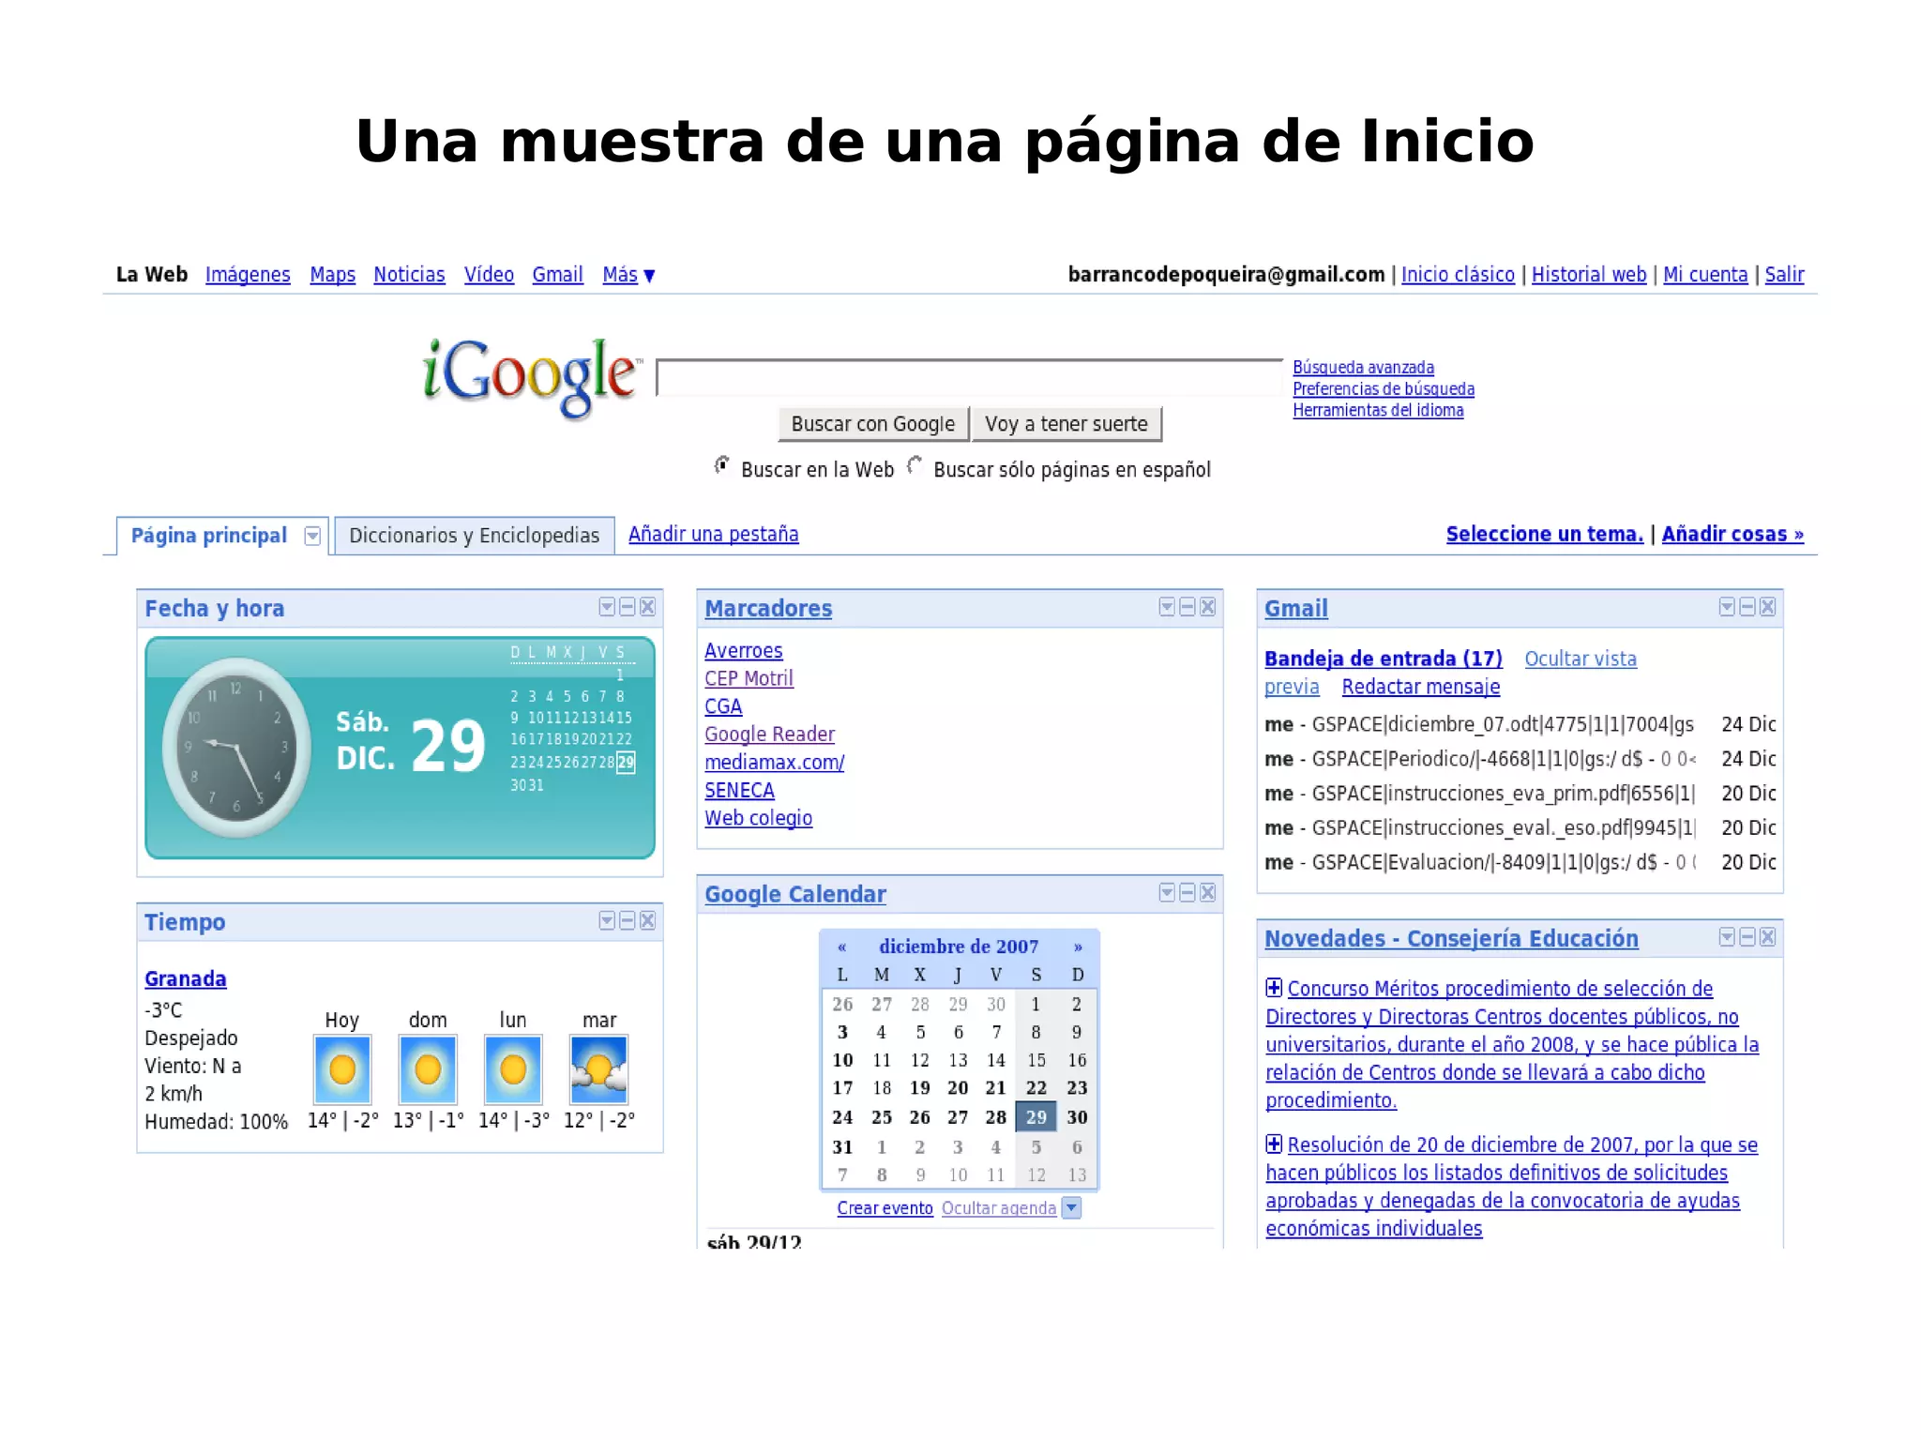Click Seleccione un tema link
Image resolution: width=1921 pixels, height=1440 pixels.
(x=1545, y=534)
